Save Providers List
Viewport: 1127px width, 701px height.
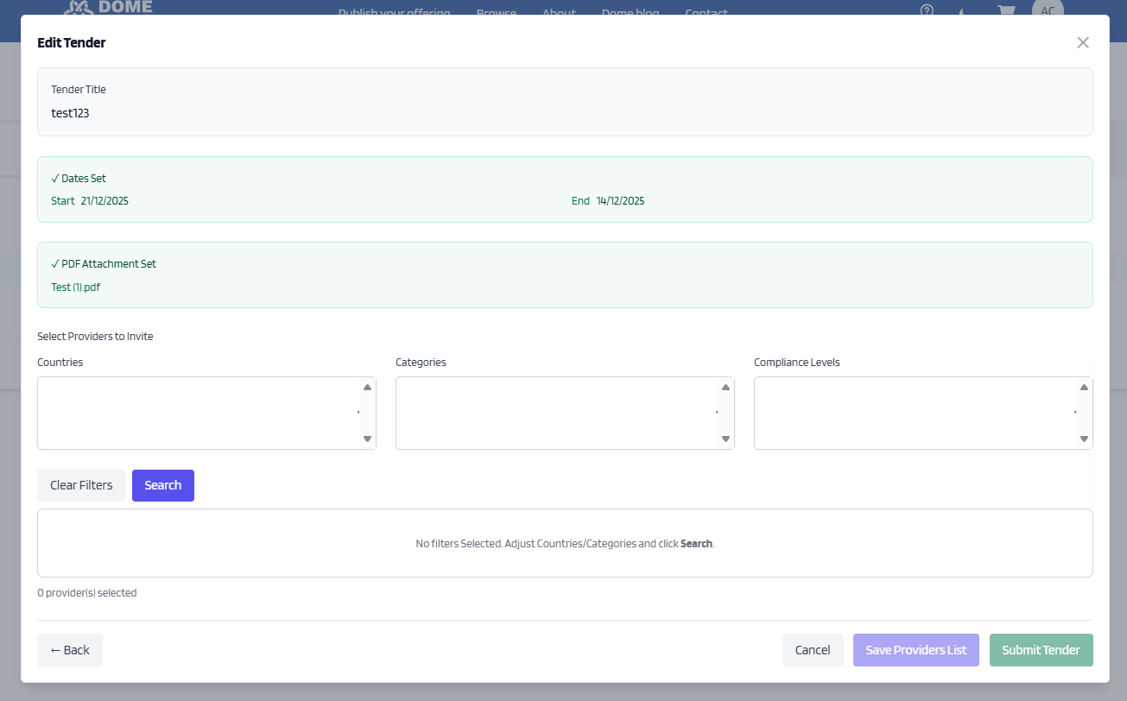[x=915, y=650]
